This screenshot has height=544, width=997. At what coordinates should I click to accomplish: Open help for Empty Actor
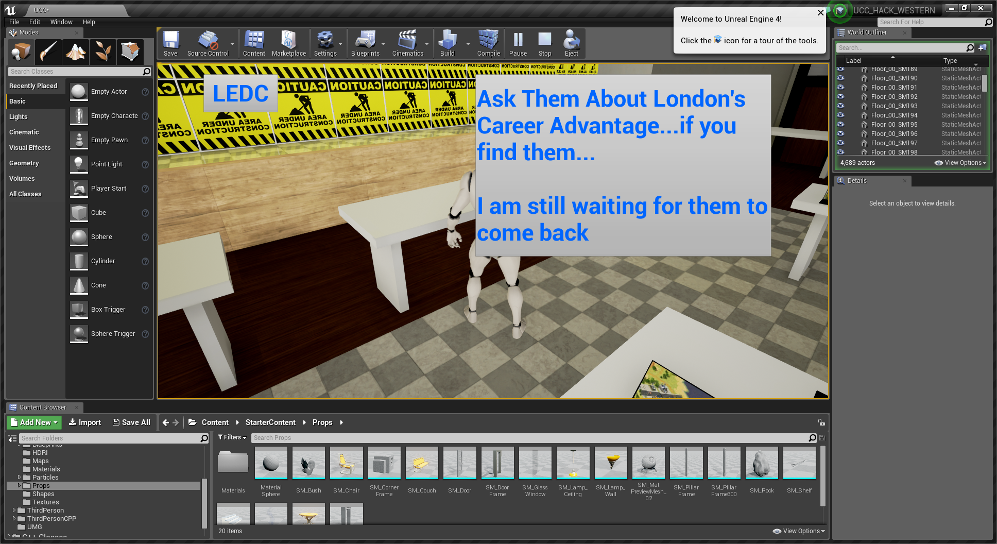(145, 92)
